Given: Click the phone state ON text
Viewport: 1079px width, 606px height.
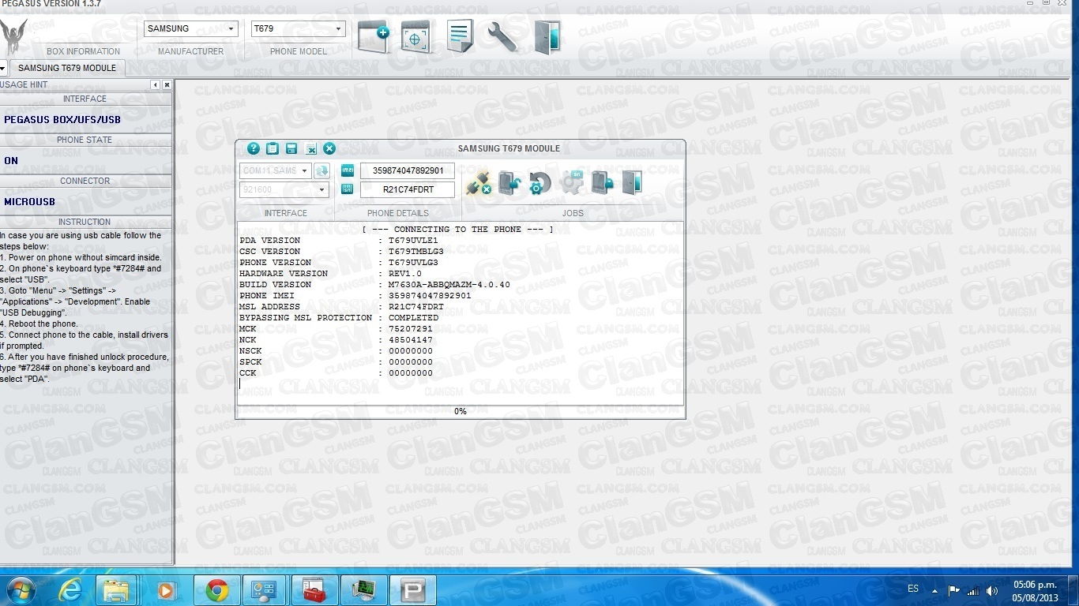Looking at the screenshot, I should click(11, 161).
